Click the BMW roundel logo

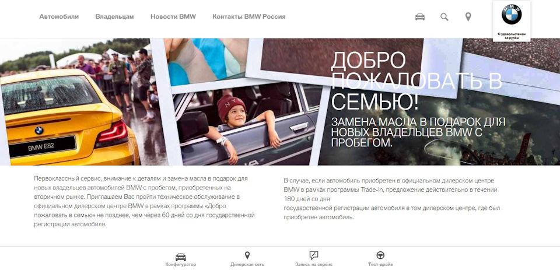pyautogui.click(x=512, y=14)
